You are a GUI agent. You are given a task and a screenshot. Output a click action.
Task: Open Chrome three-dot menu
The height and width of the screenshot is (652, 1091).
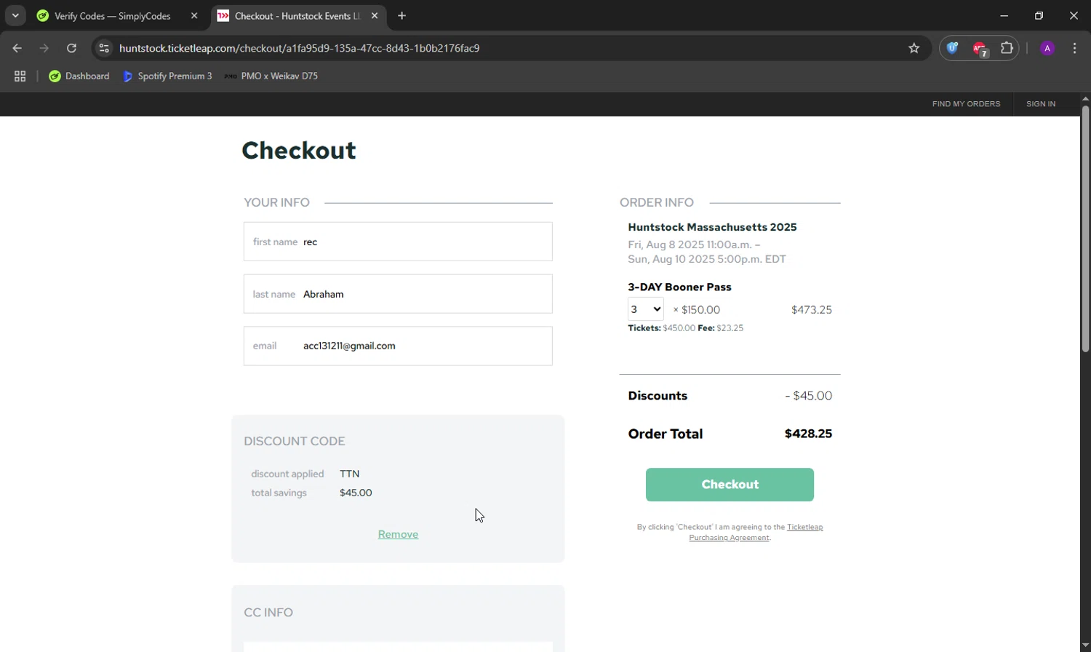(1074, 48)
